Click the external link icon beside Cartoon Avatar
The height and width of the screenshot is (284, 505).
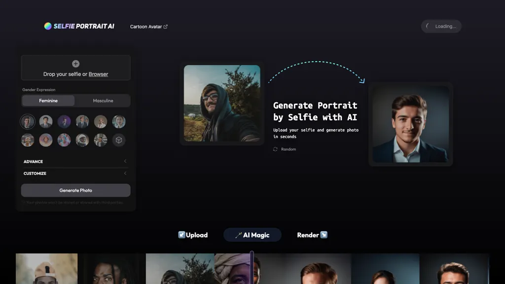[x=166, y=26]
